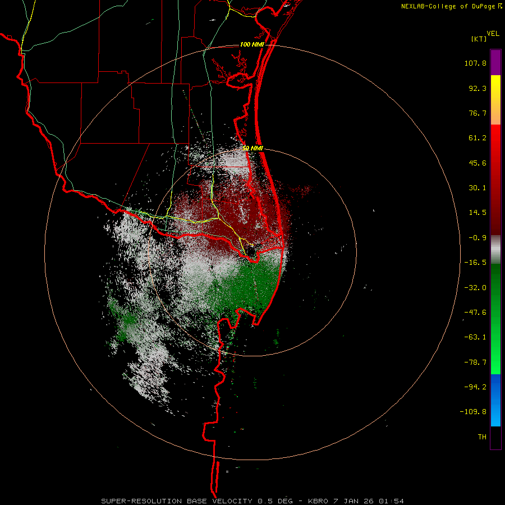Click the -0.9 velocity scale value

click(x=478, y=238)
